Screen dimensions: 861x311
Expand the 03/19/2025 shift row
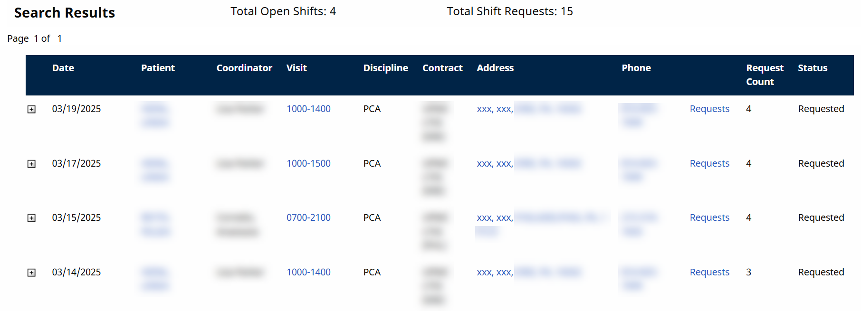[x=31, y=109]
